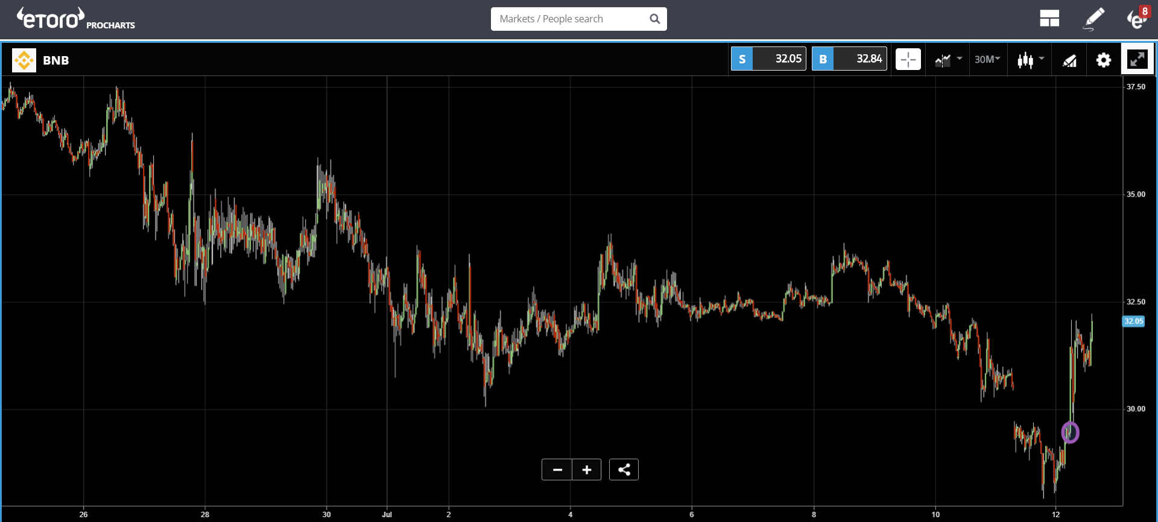The height and width of the screenshot is (522, 1158).
Task: Open eToro notifications icon with badge 8
Action: click(1138, 18)
